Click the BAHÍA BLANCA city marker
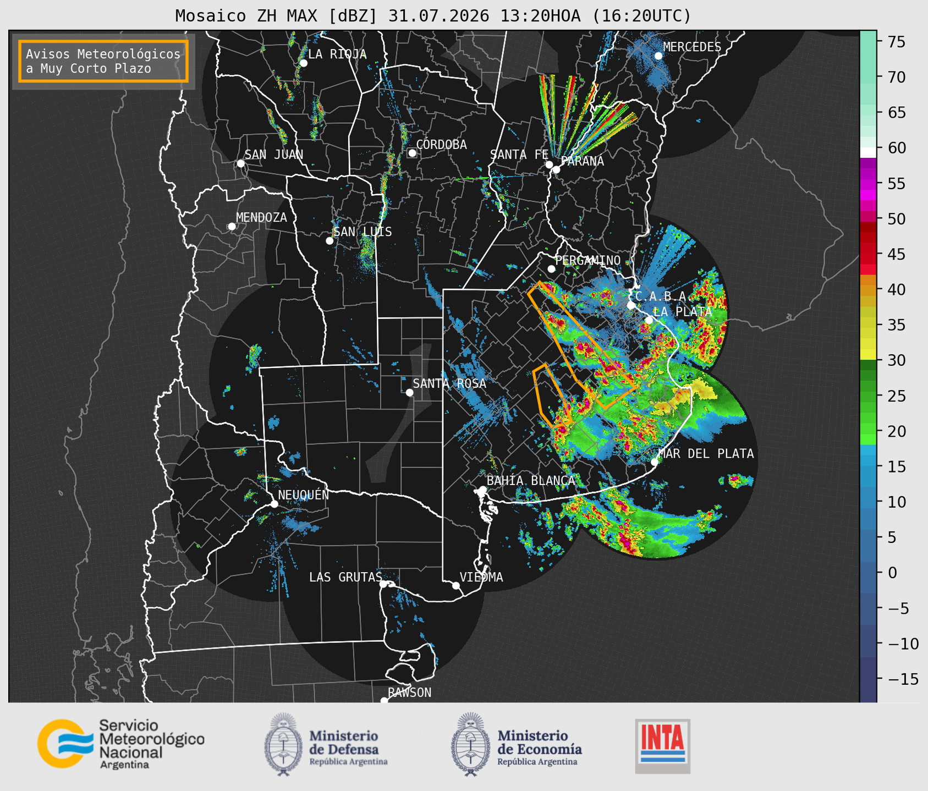The height and width of the screenshot is (791, 928). (x=482, y=490)
